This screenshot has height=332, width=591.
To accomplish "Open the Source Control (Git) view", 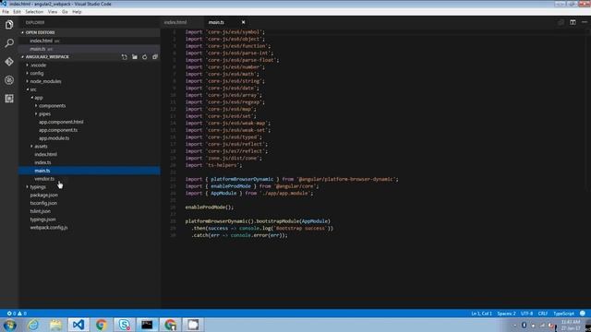I will click(9, 62).
